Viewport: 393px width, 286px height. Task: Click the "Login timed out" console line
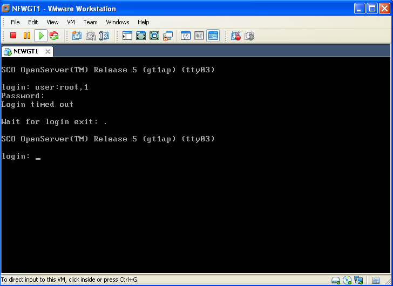37,105
